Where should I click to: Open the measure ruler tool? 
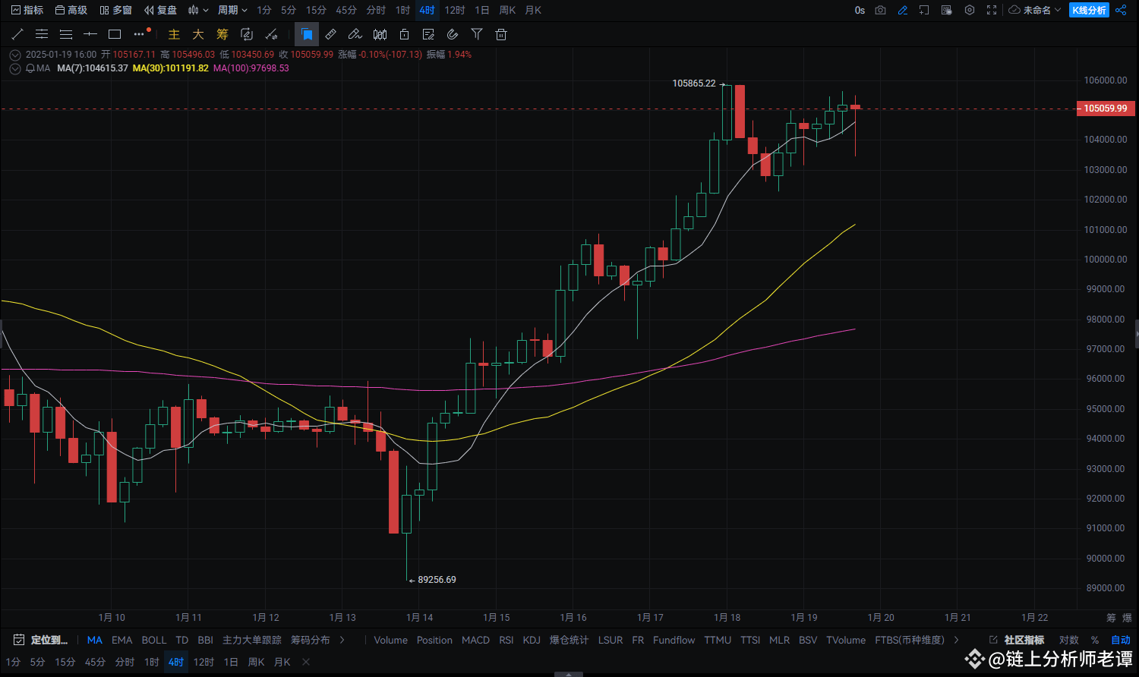coord(330,34)
